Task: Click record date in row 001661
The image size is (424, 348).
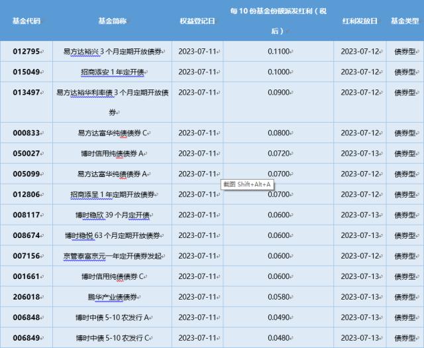Action: pyautogui.click(x=197, y=276)
